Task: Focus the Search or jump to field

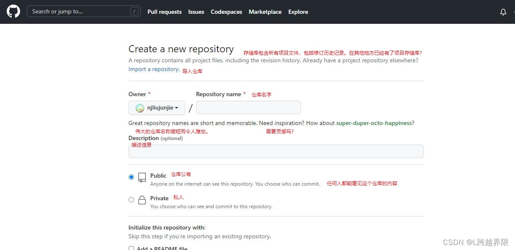Action: (84, 12)
